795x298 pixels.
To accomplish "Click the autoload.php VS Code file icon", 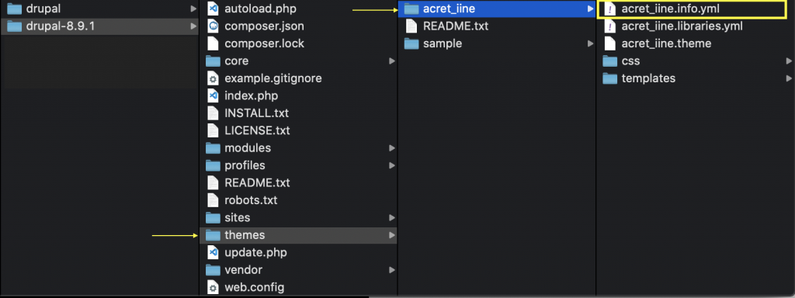I will click(x=213, y=9).
